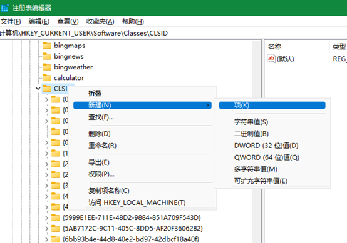Select the bingnews tree item
The image size is (347, 243).
(69, 56)
